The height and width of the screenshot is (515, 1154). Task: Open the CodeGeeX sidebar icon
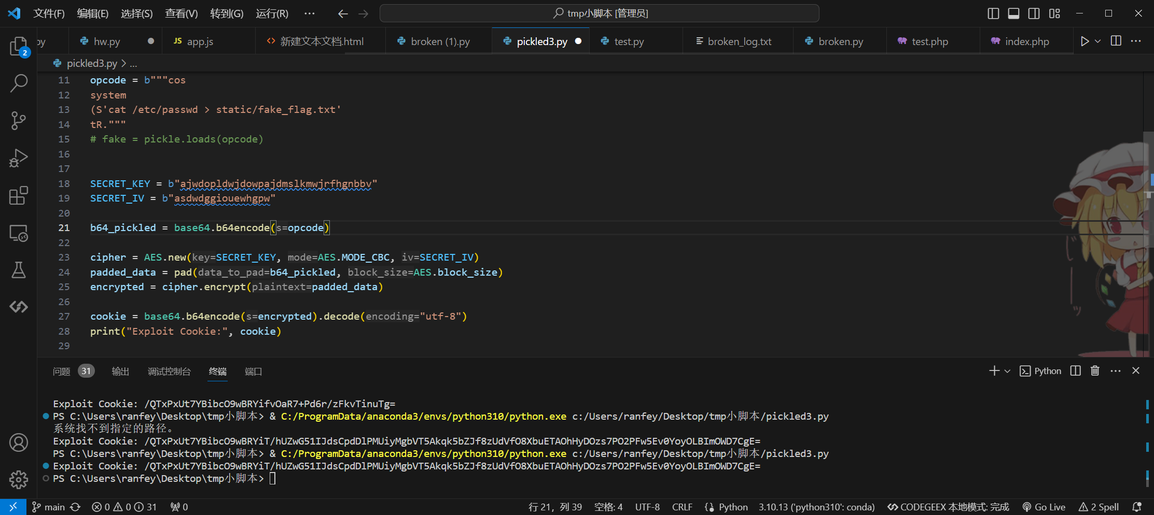(19, 307)
